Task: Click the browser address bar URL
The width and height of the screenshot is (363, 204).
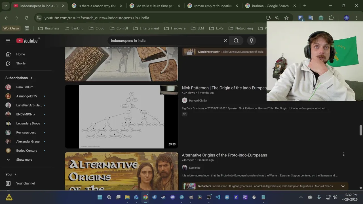Action: 97,18
